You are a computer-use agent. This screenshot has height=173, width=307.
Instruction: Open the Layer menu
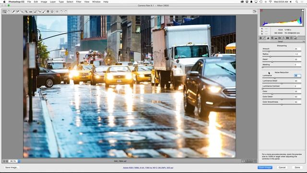pyautogui.click(x=53, y=2)
